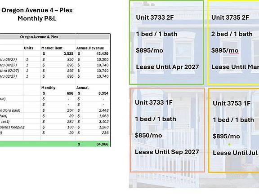Click the 'Lease Until Jul' text
The width and height of the screenshot is (259, 194).
[235, 153]
